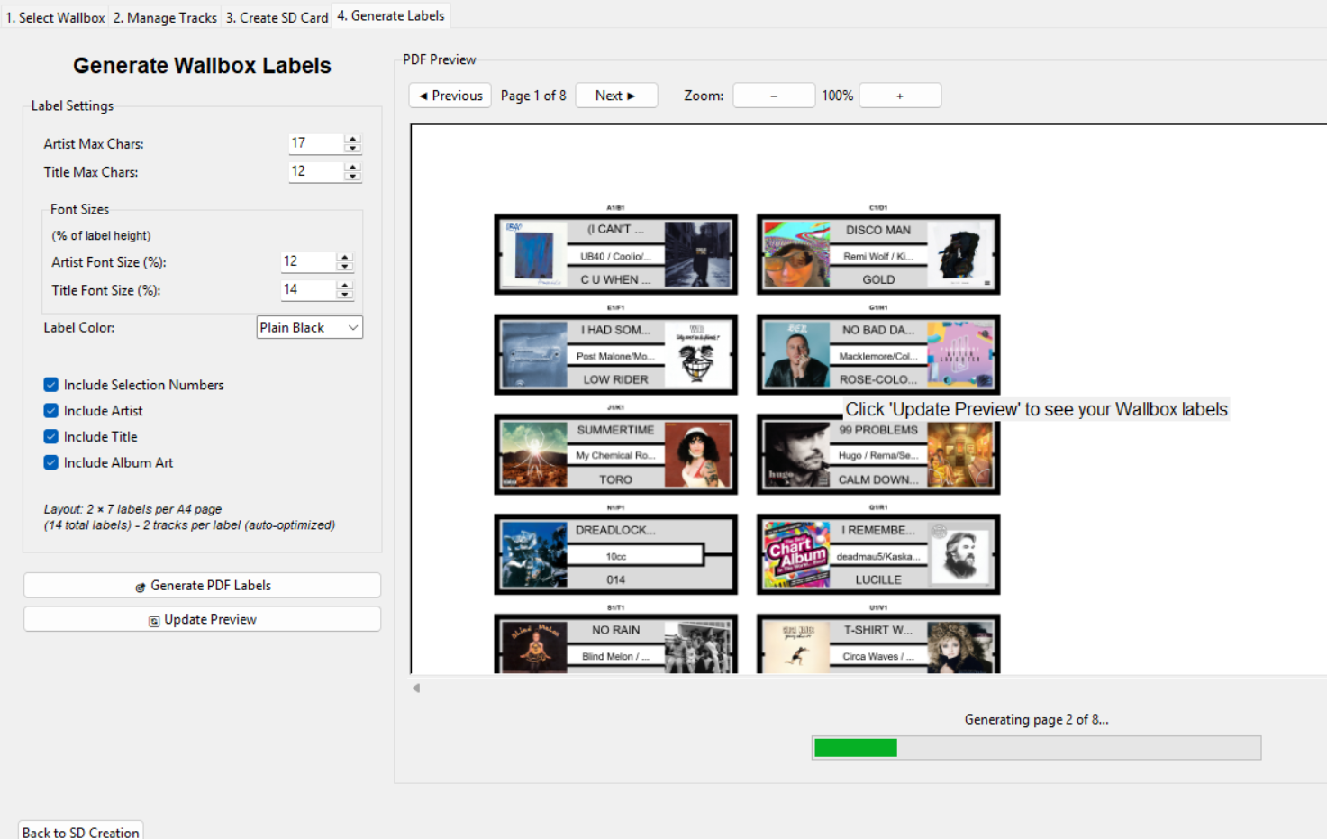The image size is (1327, 839).
Task: Click the zoom in plus button
Action: pyautogui.click(x=899, y=96)
